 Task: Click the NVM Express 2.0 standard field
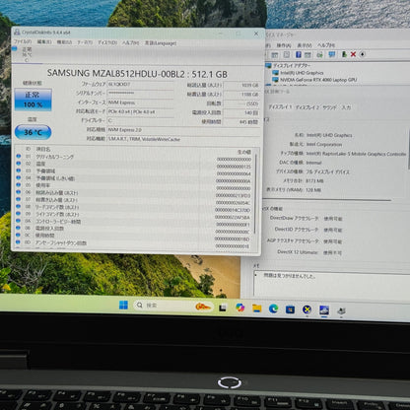coord(183,130)
